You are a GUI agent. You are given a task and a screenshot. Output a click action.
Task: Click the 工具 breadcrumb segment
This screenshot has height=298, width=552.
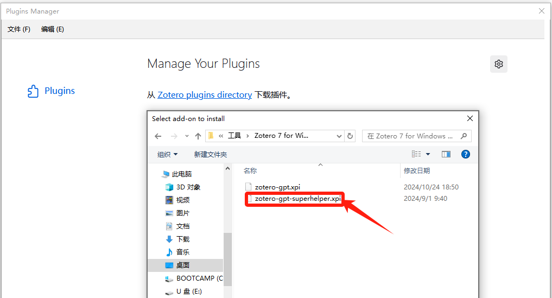pyautogui.click(x=234, y=136)
